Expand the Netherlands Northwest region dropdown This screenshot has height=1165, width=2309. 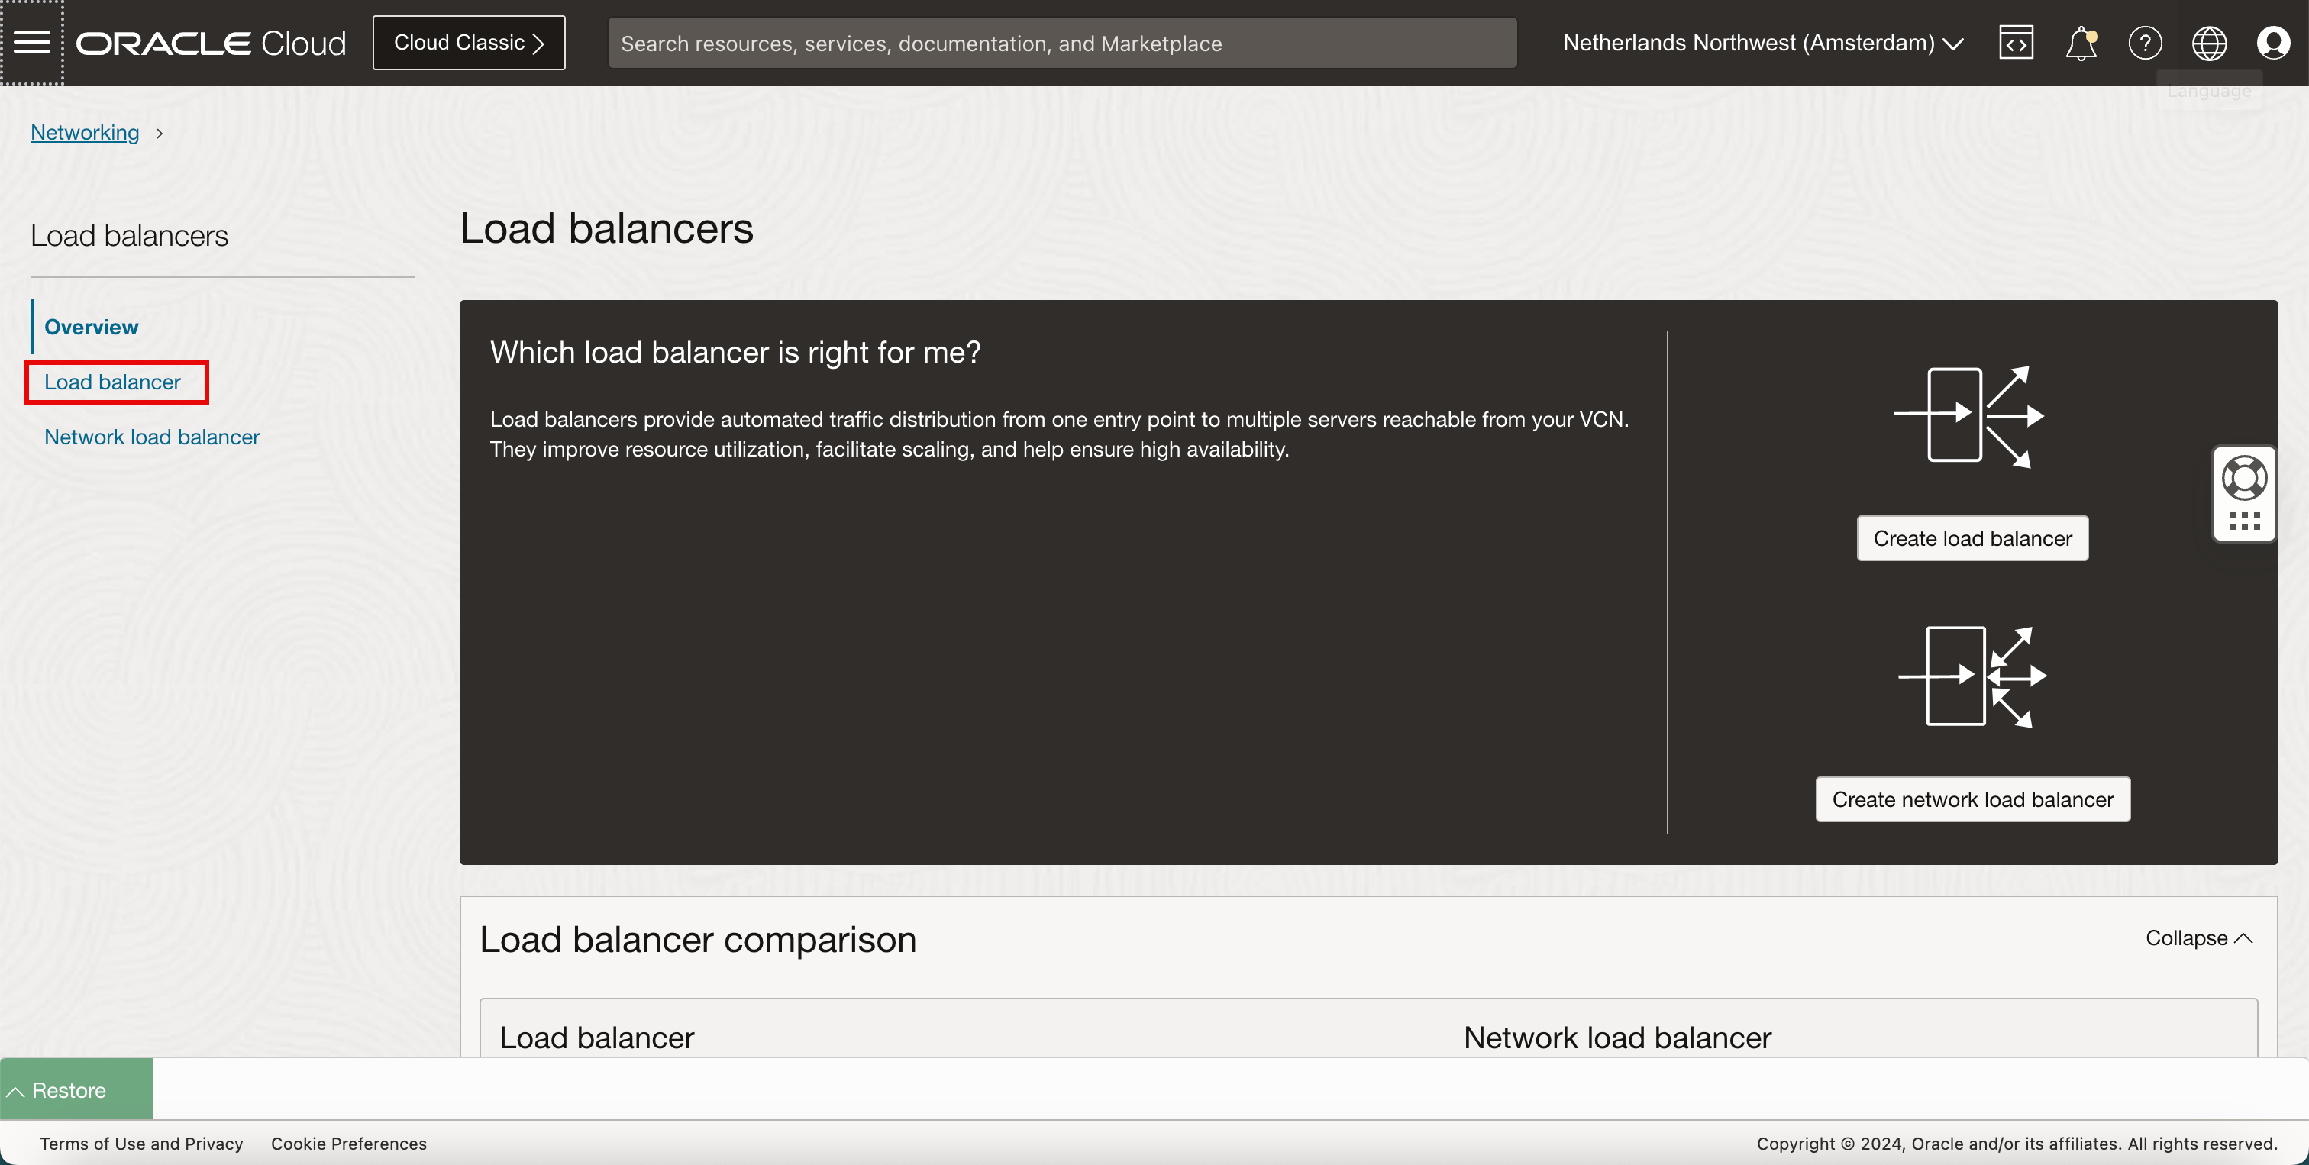click(x=1762, y=42)
